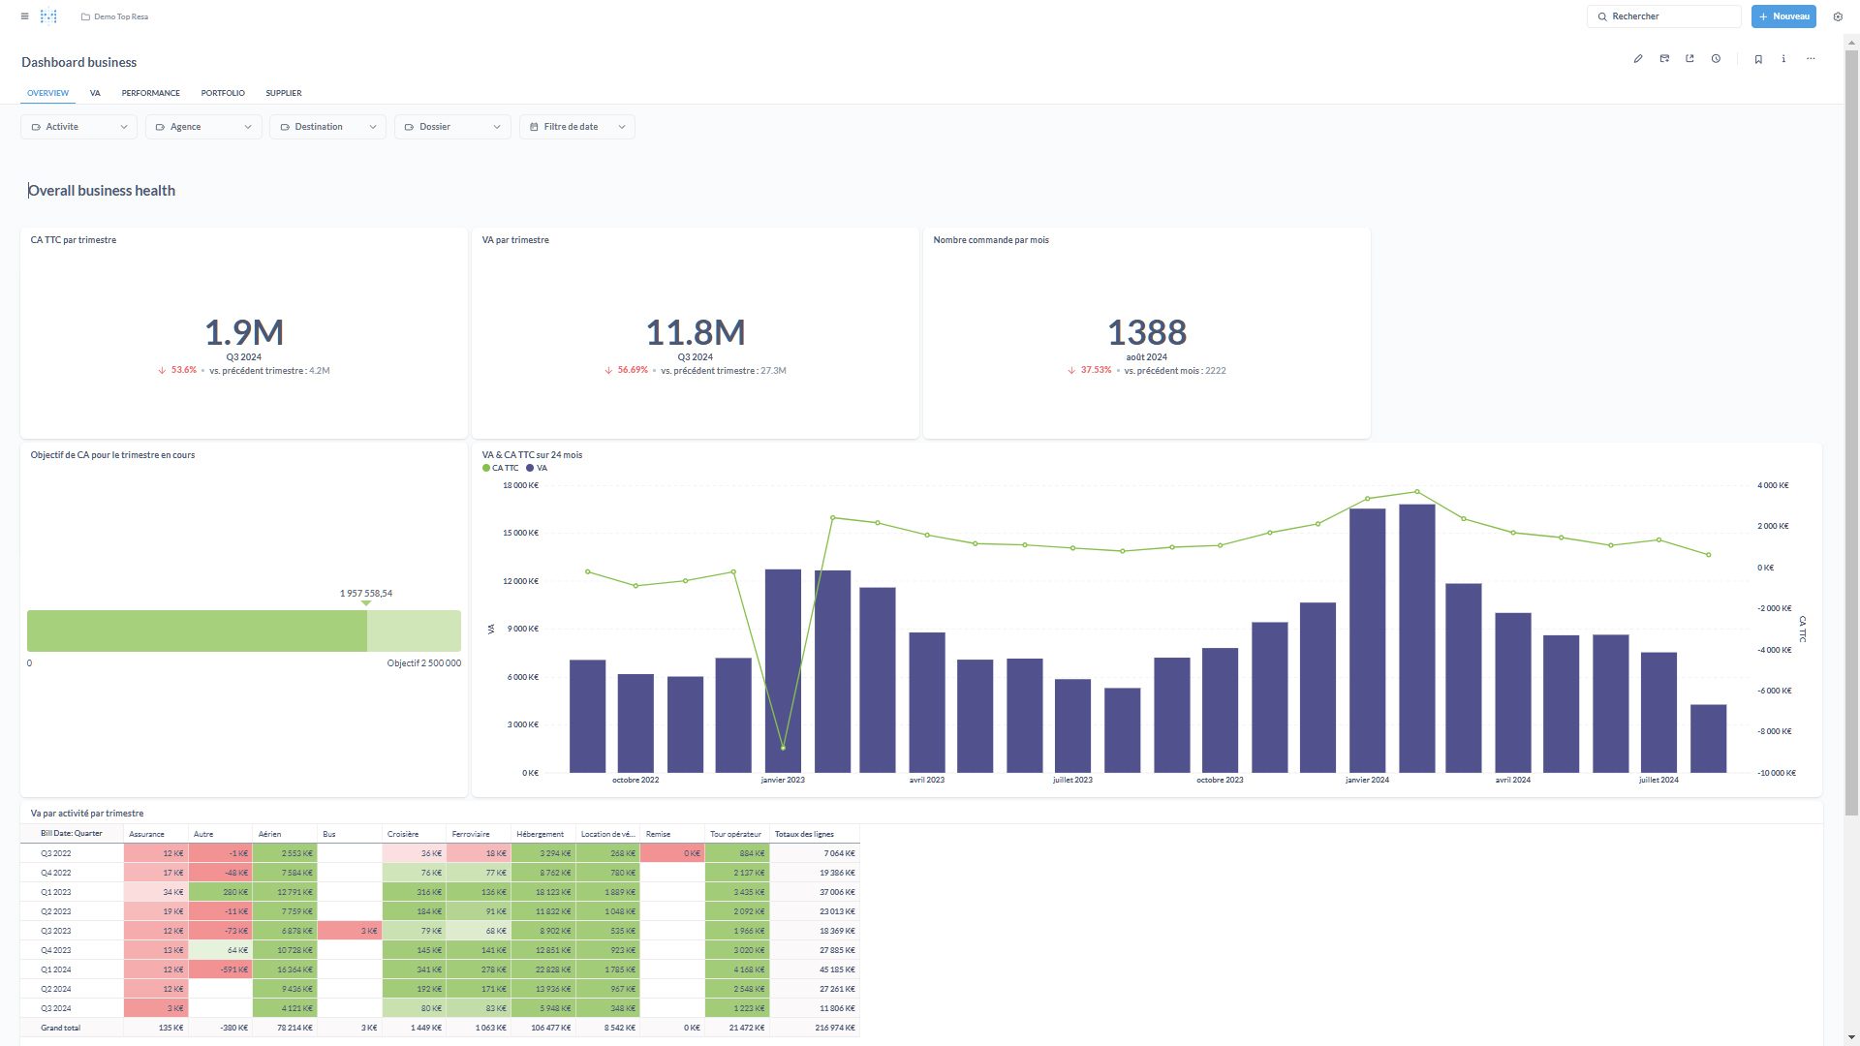Open the three-dots more options menu
Image resolution: width=1860 pixels, height=1046 pixels.
1811,59
